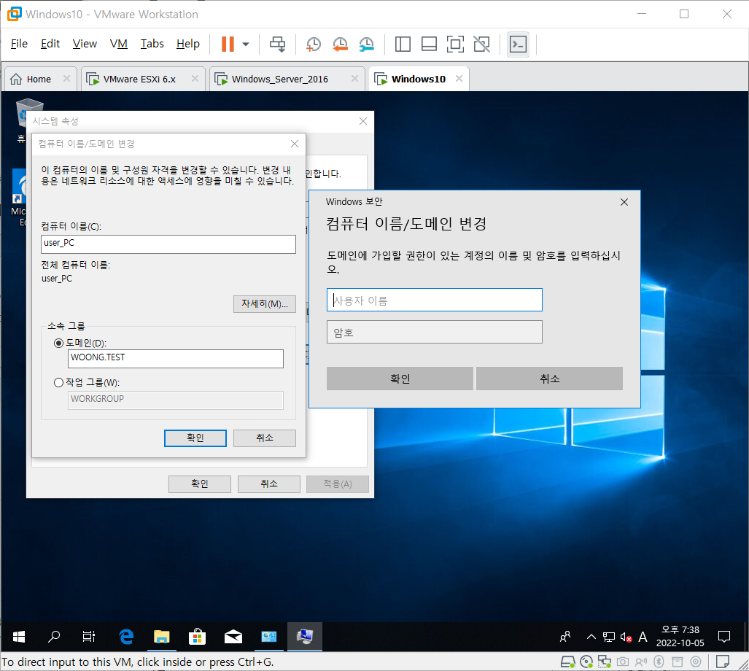This screenshot has width=749, height=671.
Task: Open the People icon in system tray
Action: pos(565,637)
